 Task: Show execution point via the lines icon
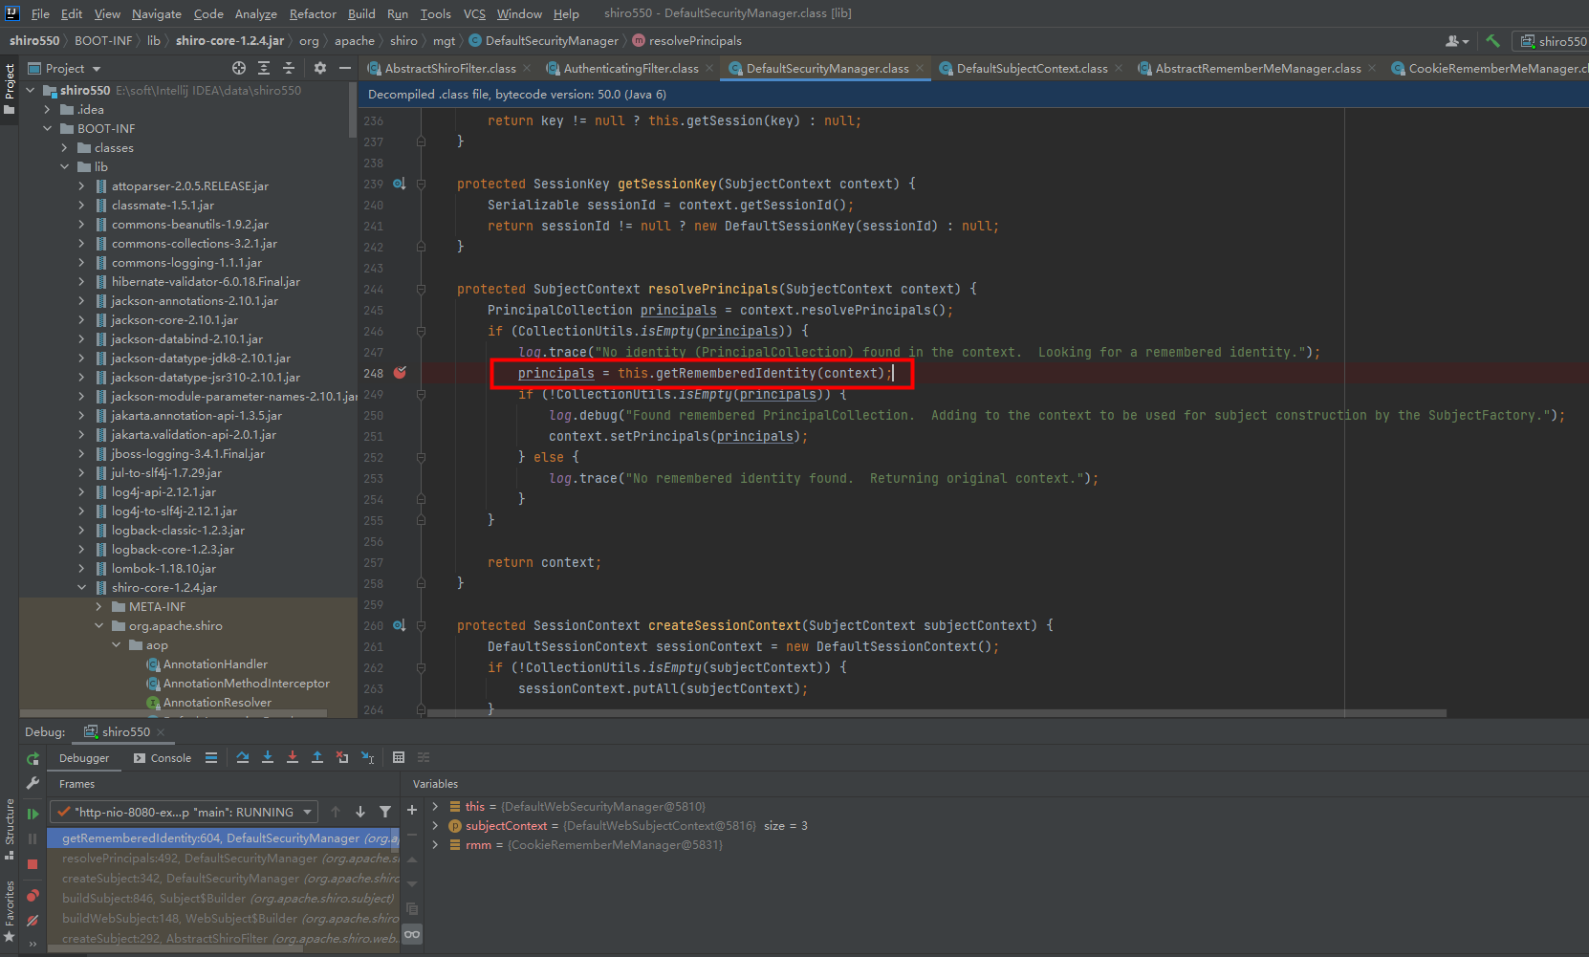point(211,757)
